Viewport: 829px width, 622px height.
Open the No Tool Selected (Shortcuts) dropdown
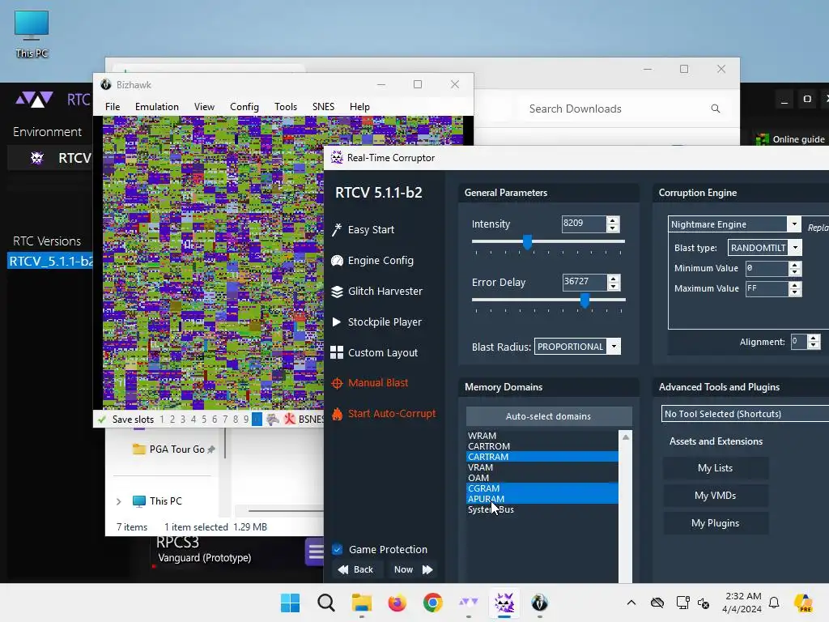pyautogui.click(x=745, y=414)
